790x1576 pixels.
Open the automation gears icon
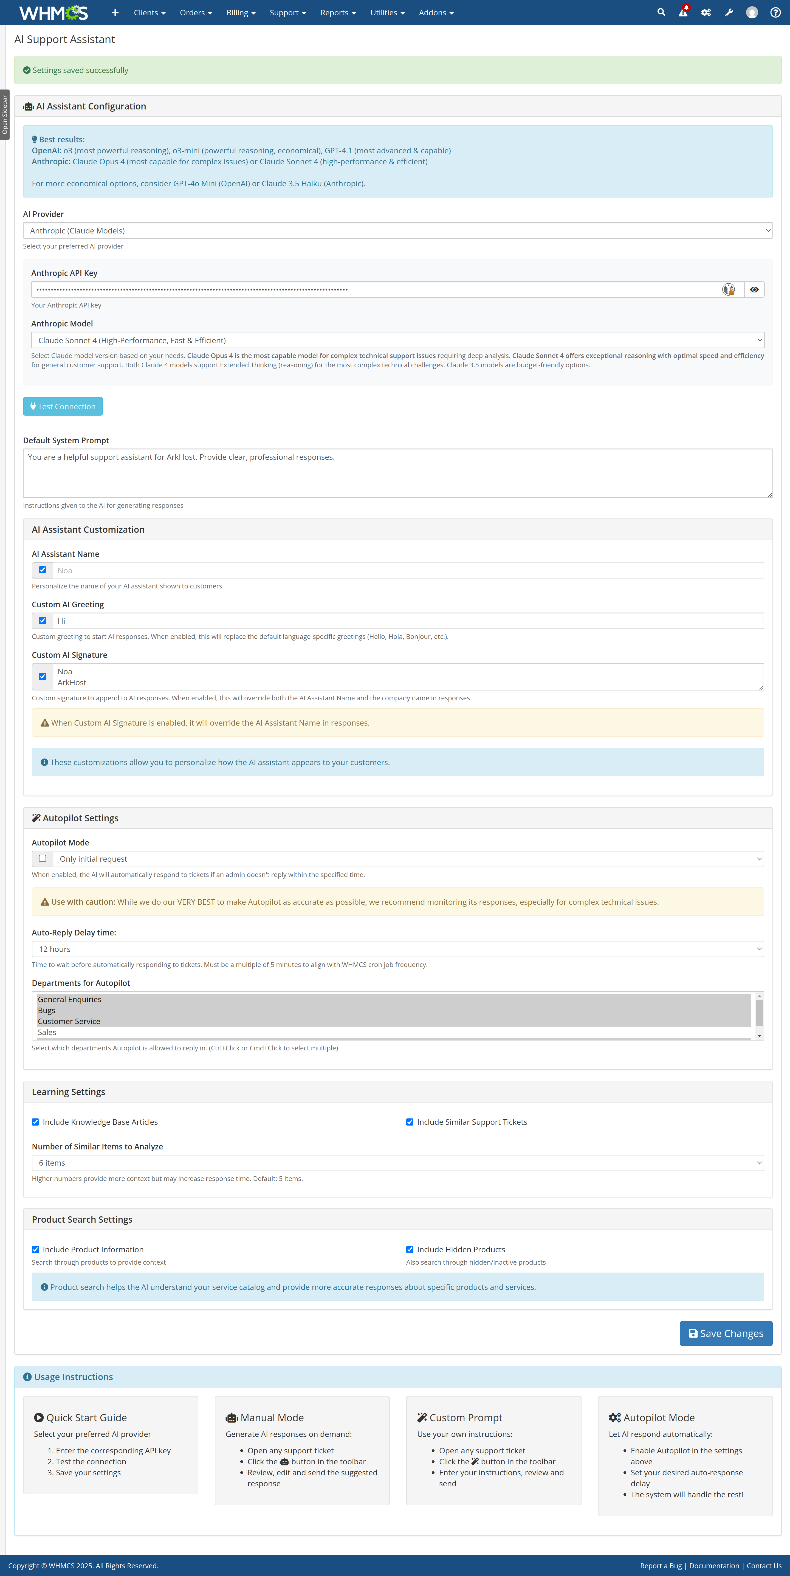(706, 12)
